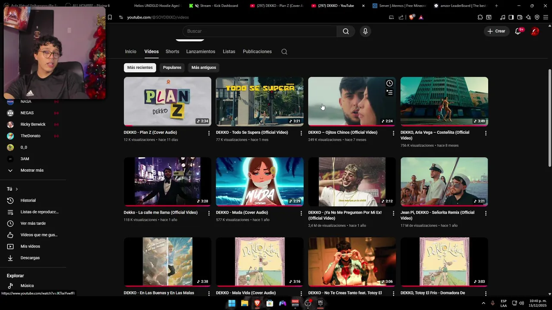Viewport: 552px width, 310px height.
Task: Open options menu for Muda cover audio
Action: [301, 213]
